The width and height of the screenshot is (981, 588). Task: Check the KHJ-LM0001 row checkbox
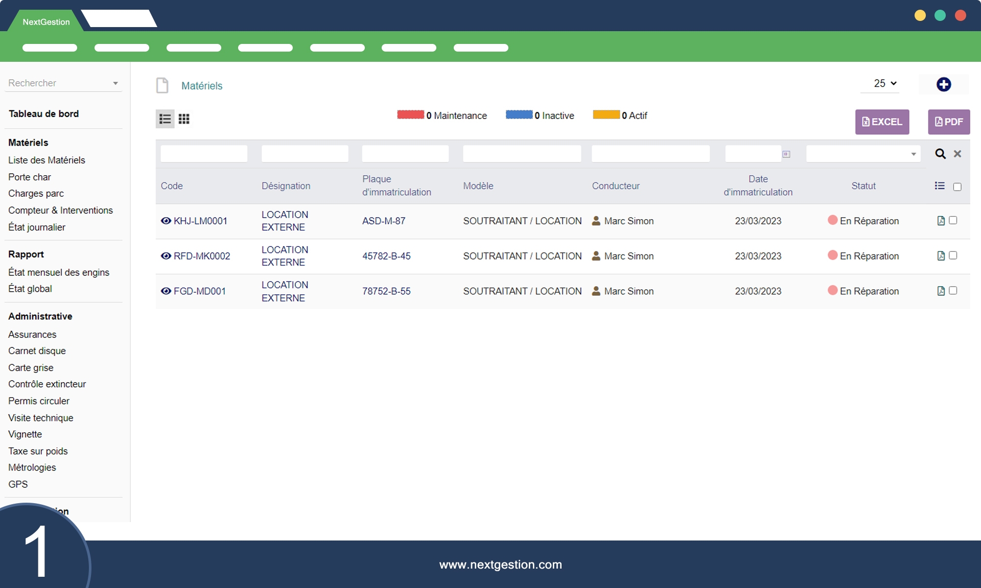coord(953,220)
